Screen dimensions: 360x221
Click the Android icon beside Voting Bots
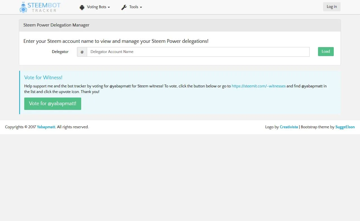[82, 7]
